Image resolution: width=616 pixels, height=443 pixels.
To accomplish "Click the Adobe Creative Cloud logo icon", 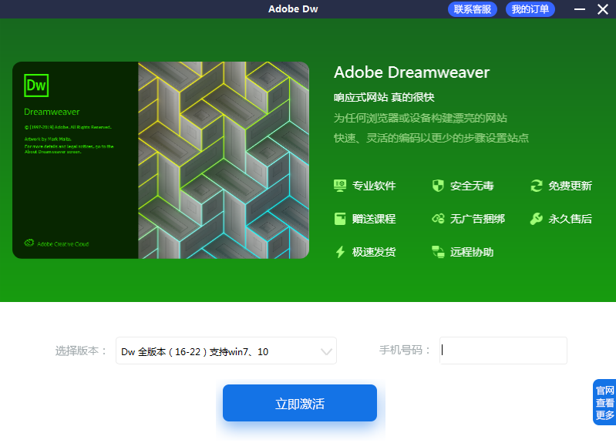I will (29, 243).
